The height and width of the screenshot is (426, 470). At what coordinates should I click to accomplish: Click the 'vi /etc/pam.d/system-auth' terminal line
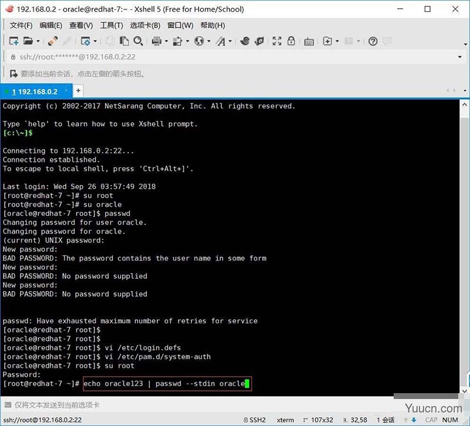tap(157, 357)
